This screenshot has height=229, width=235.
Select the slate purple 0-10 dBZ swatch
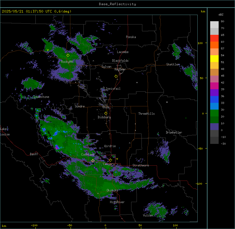[214, 127]
